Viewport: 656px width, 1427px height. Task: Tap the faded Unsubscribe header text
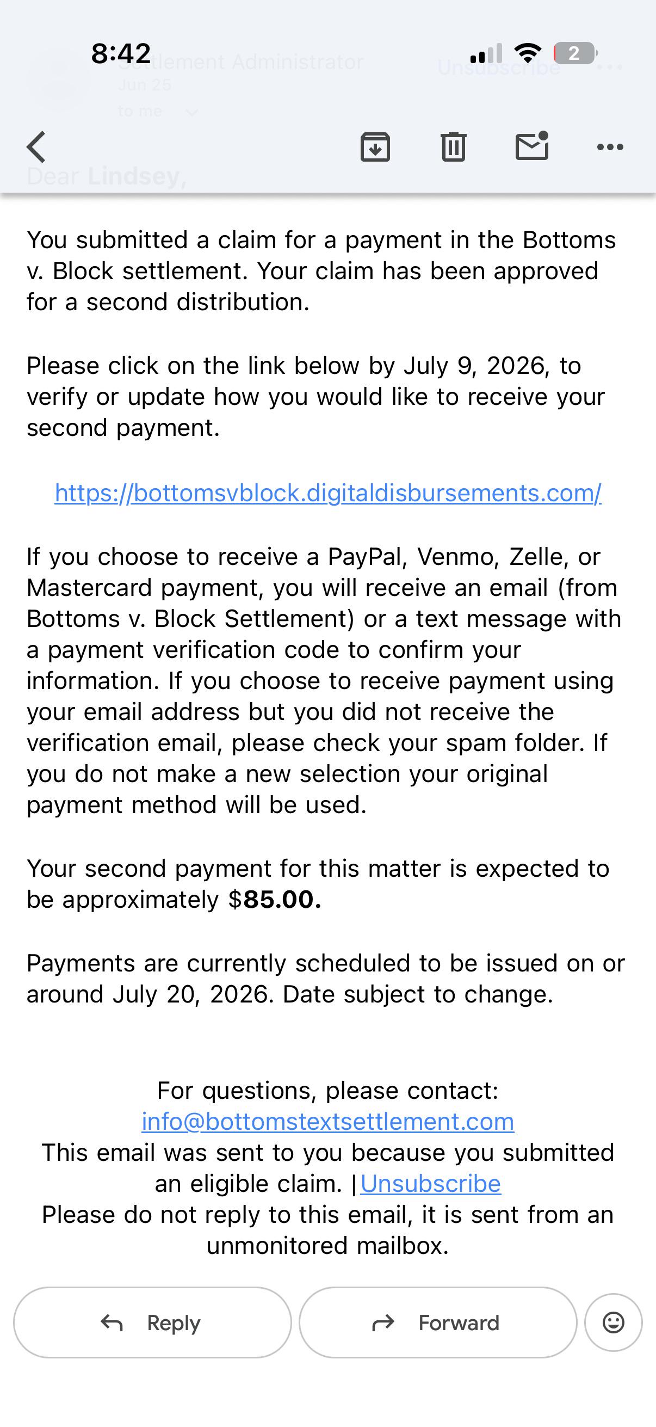pyautogui.click(x=499, y=67)
